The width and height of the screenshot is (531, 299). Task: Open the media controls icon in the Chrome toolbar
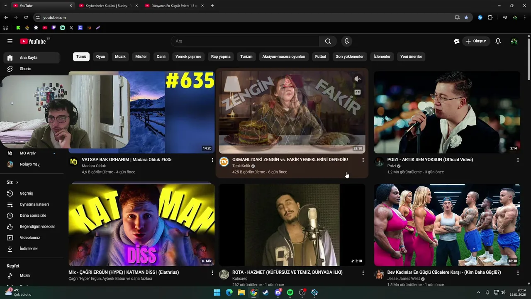click(505, 17)
